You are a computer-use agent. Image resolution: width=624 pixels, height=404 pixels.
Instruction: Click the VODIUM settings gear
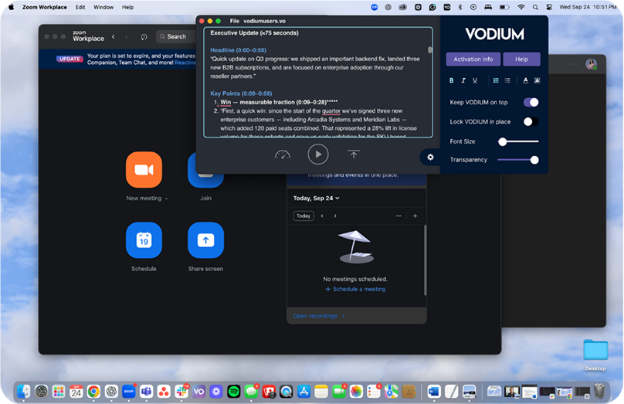(430, 158)
